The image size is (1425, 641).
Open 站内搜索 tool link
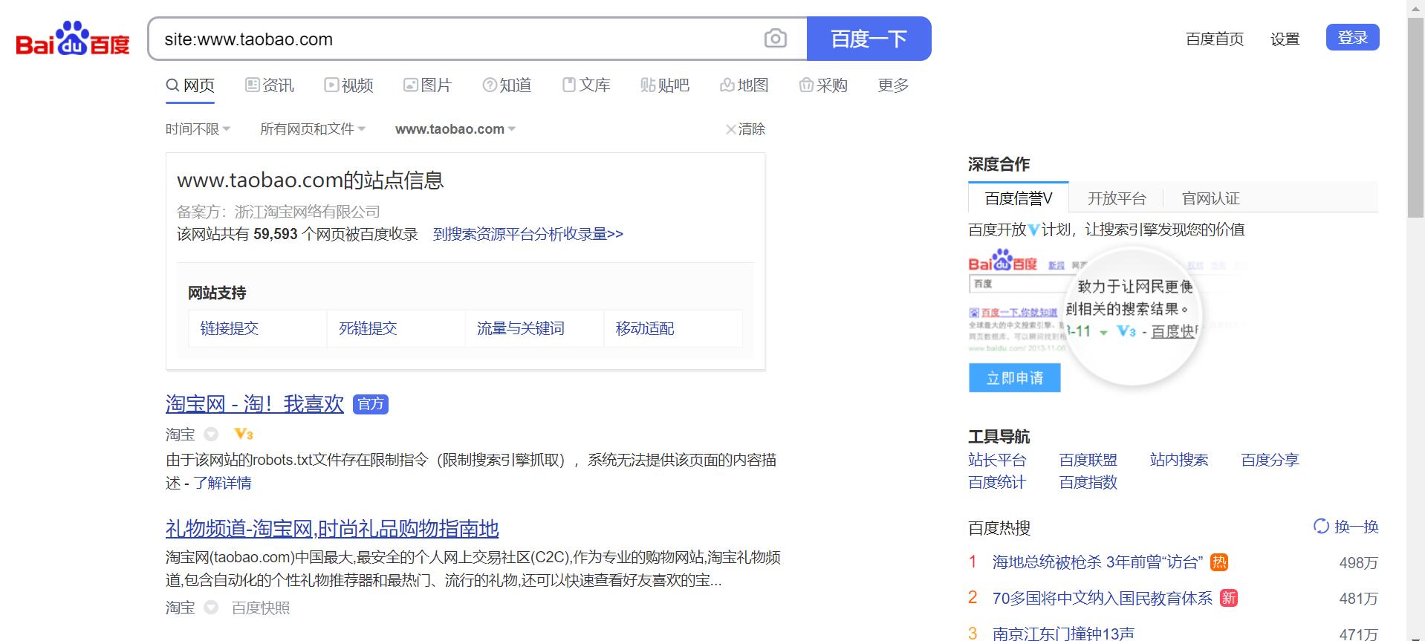point(1179,460)
